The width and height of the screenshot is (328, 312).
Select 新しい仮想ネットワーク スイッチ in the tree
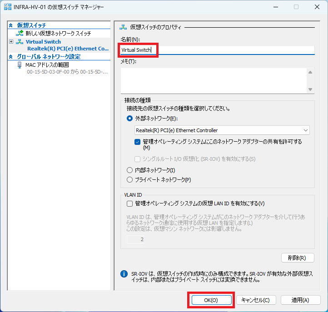(x=58, y=33)
